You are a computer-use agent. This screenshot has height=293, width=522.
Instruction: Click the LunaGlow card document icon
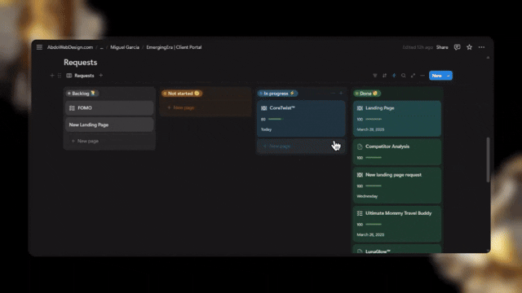(360, 251)
